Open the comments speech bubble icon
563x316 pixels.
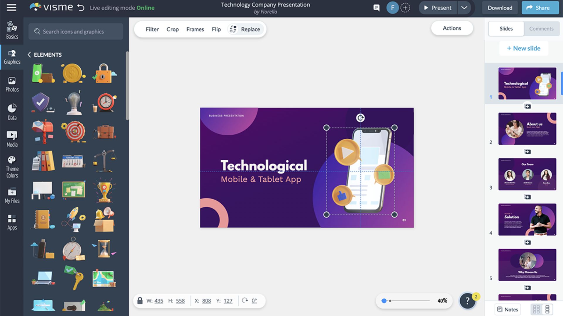[x=377, y=8]
